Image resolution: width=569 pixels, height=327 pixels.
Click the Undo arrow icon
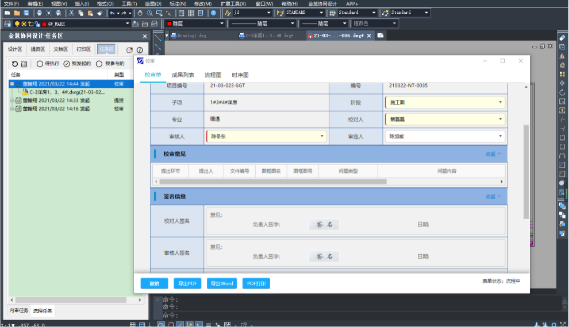pyautogui.click(x=112, y=13)
